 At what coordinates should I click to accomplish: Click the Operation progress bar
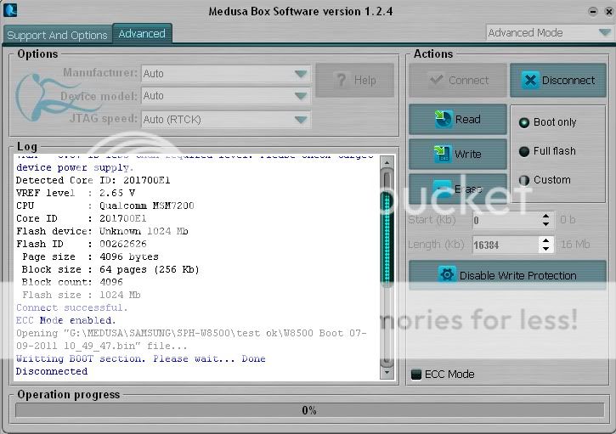[x=309, y=410]
